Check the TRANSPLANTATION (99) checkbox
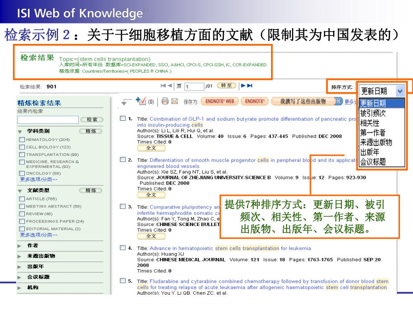Screen dimensions: 413x310 click(x=22, y=155)
